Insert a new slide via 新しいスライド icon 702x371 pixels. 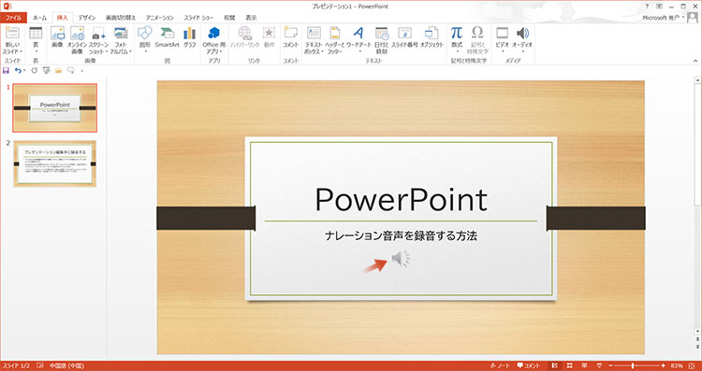coord(12,33)
